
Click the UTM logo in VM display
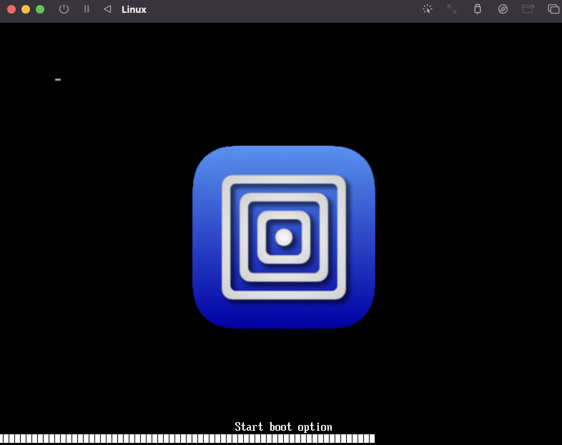[x=284, y=237]
